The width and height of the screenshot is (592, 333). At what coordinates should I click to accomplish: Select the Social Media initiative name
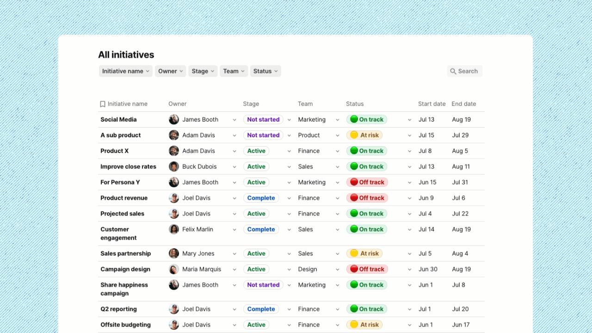click(x=118, y=119)
